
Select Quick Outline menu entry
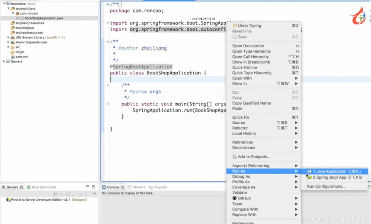tap(264, 67)
